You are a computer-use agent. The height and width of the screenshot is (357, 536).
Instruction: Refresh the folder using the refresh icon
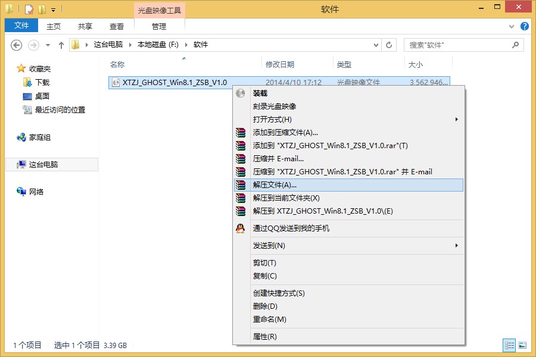(388, 45)
